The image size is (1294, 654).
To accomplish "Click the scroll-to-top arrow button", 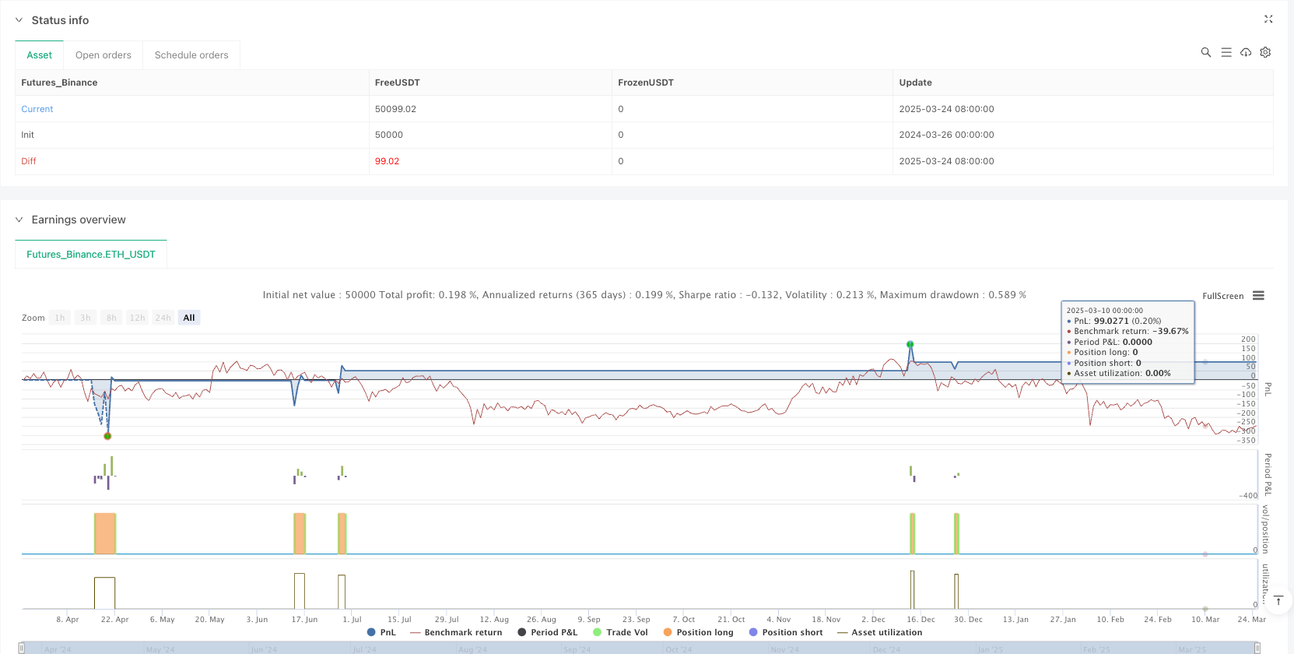I will [x=1278, y=600].
